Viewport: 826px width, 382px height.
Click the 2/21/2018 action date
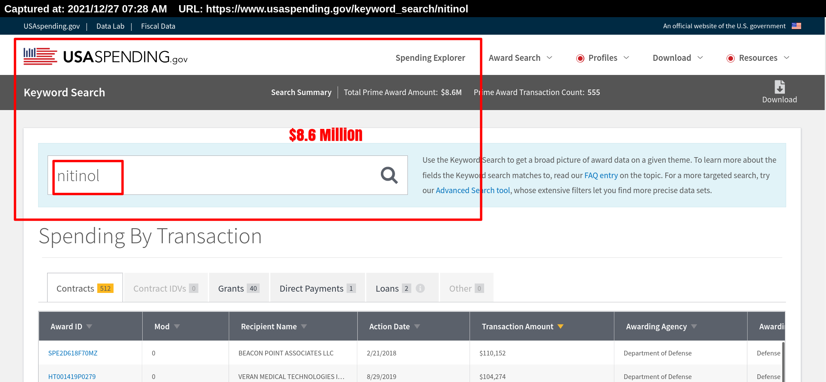click(381, 353)
